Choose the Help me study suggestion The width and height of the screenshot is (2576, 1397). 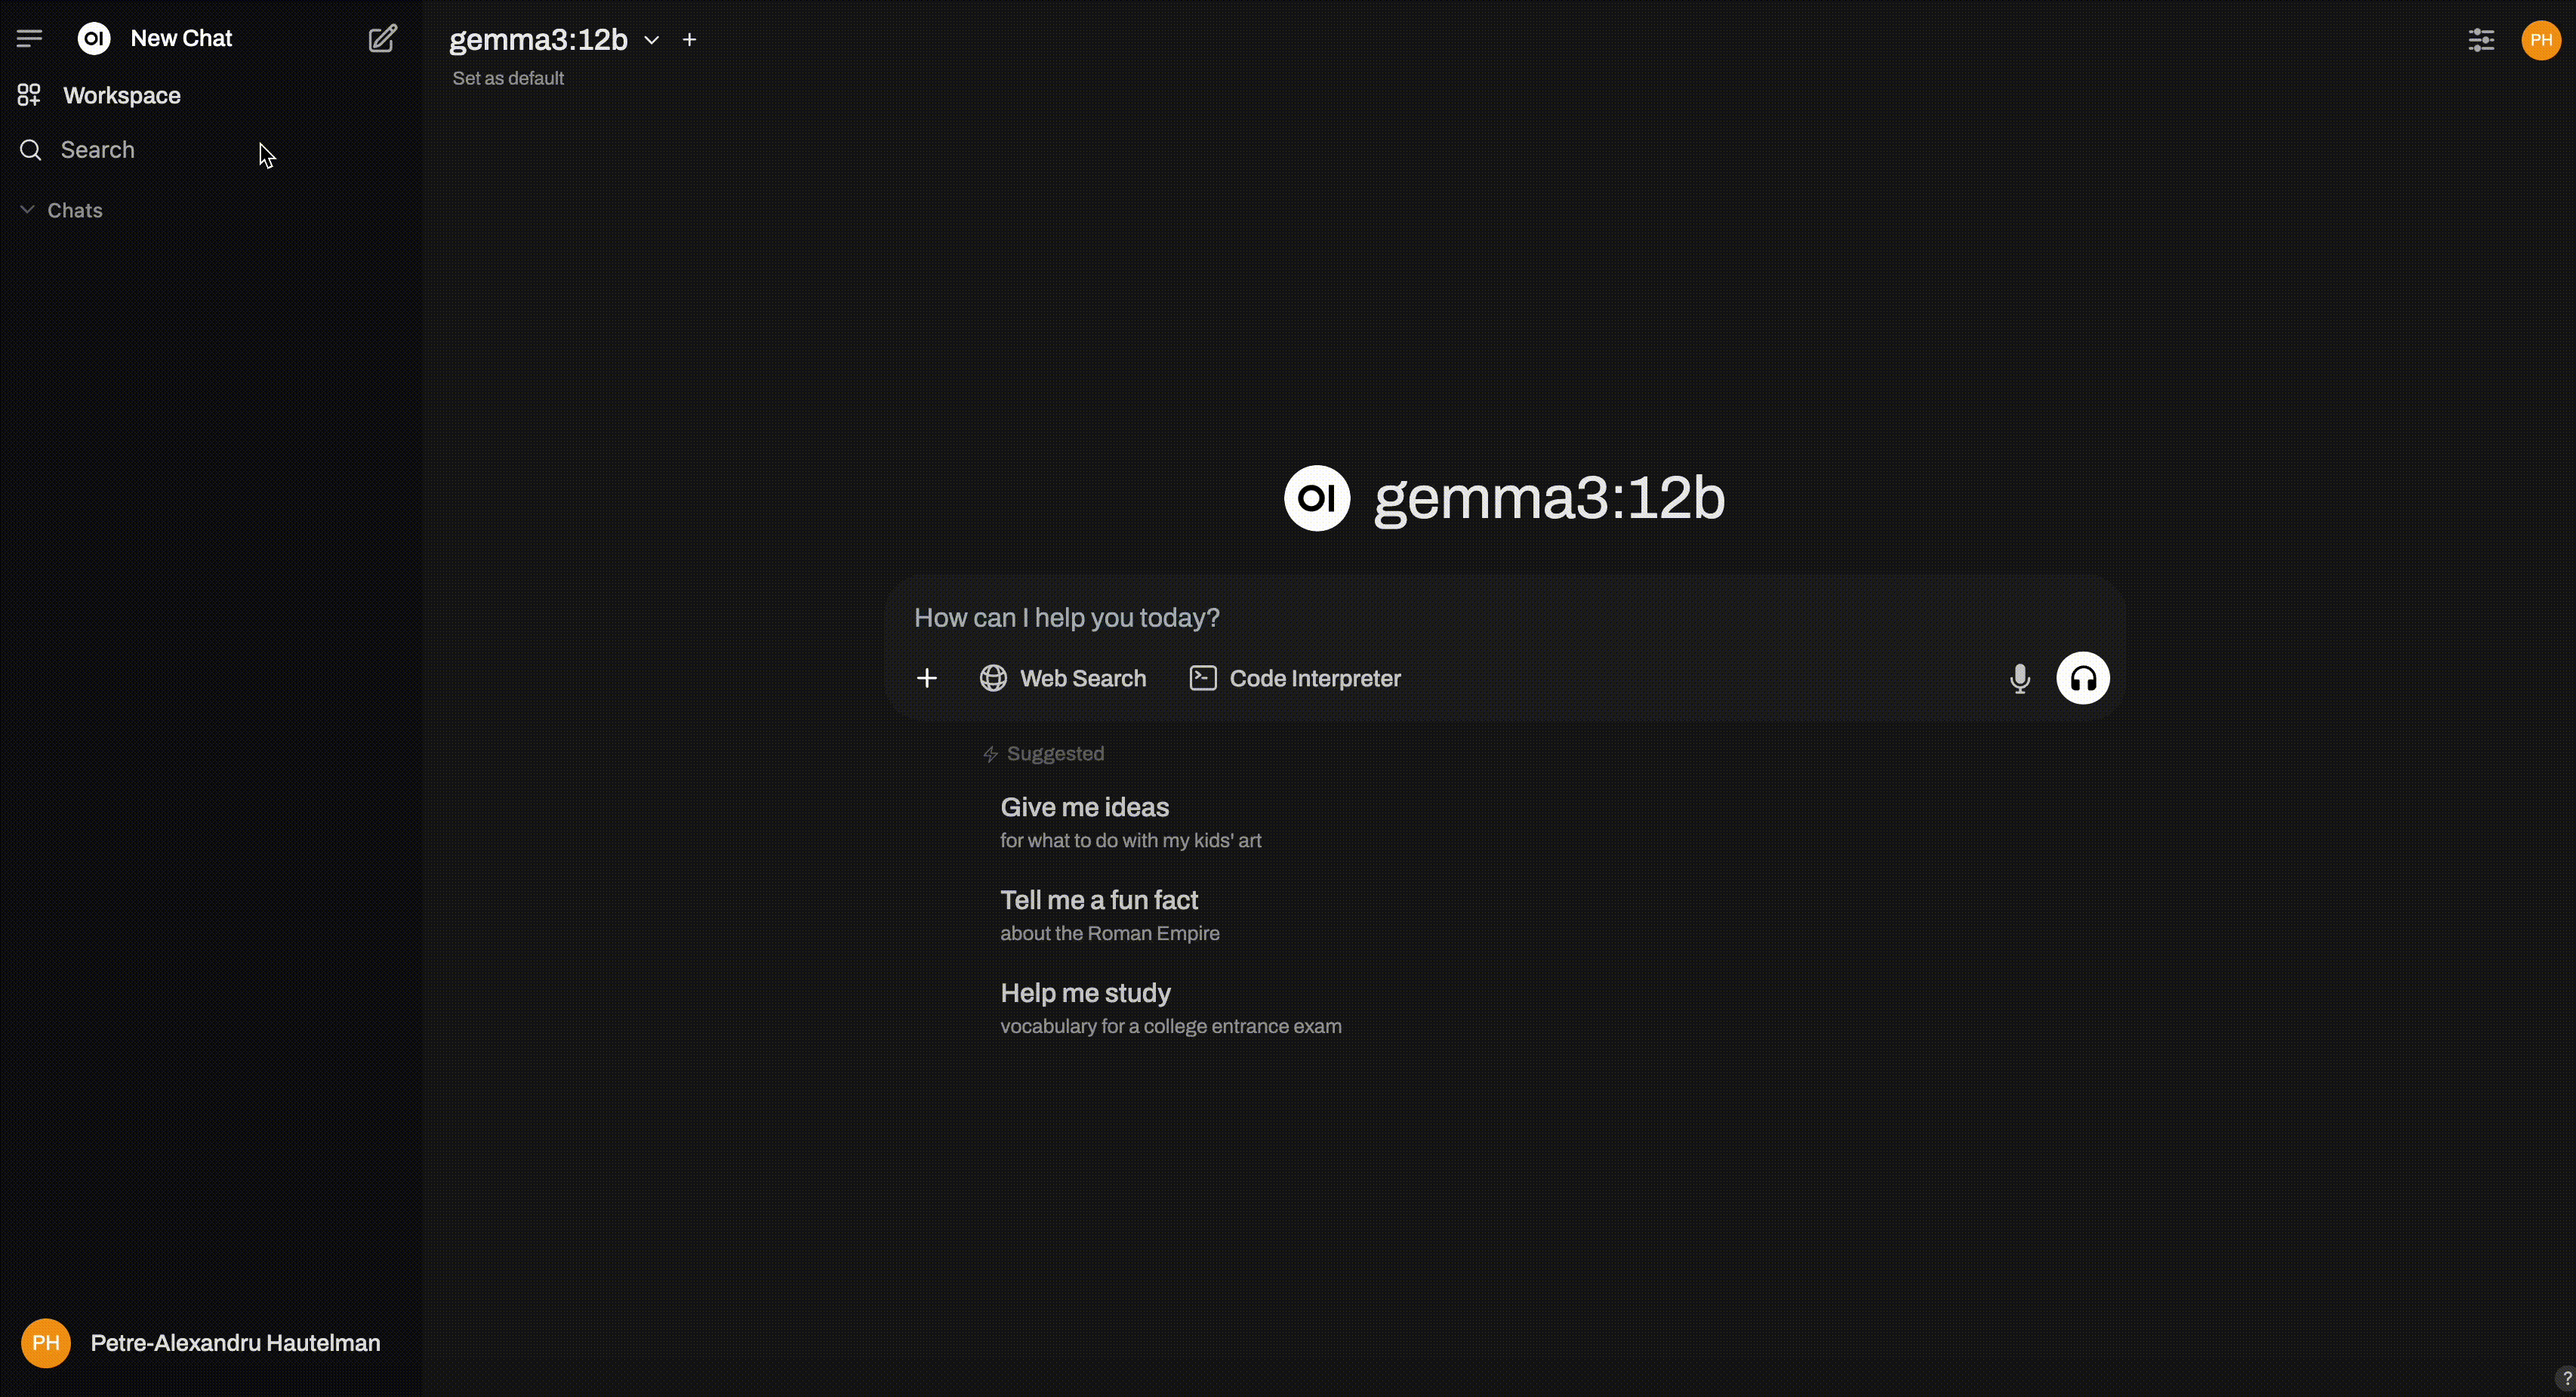click(1170, 1008)
